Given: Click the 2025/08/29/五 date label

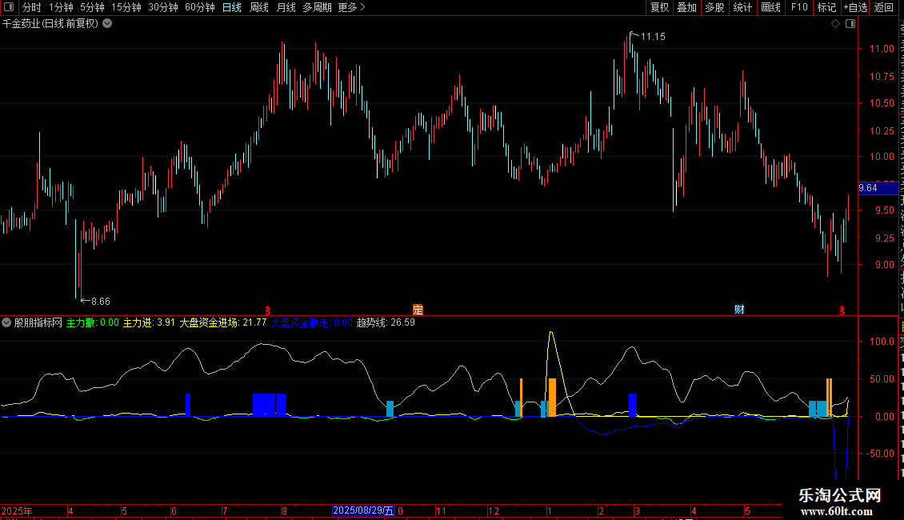Looking at the screenshot, I should tap(363, 510).
